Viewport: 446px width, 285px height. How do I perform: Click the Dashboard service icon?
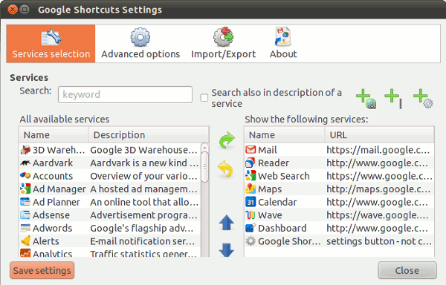pyautogui.click(x=251, y=228)
